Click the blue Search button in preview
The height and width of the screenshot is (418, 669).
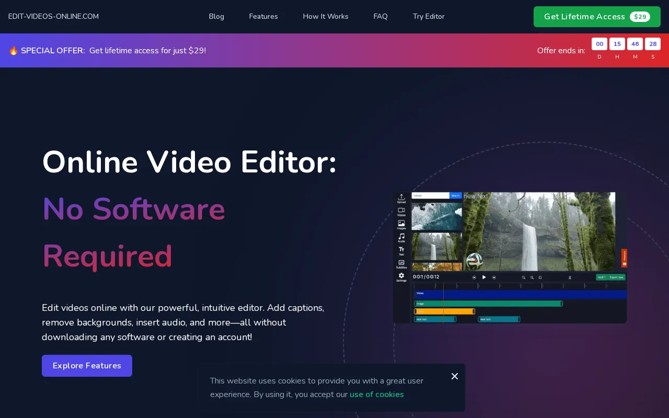[x=456, y=195]
